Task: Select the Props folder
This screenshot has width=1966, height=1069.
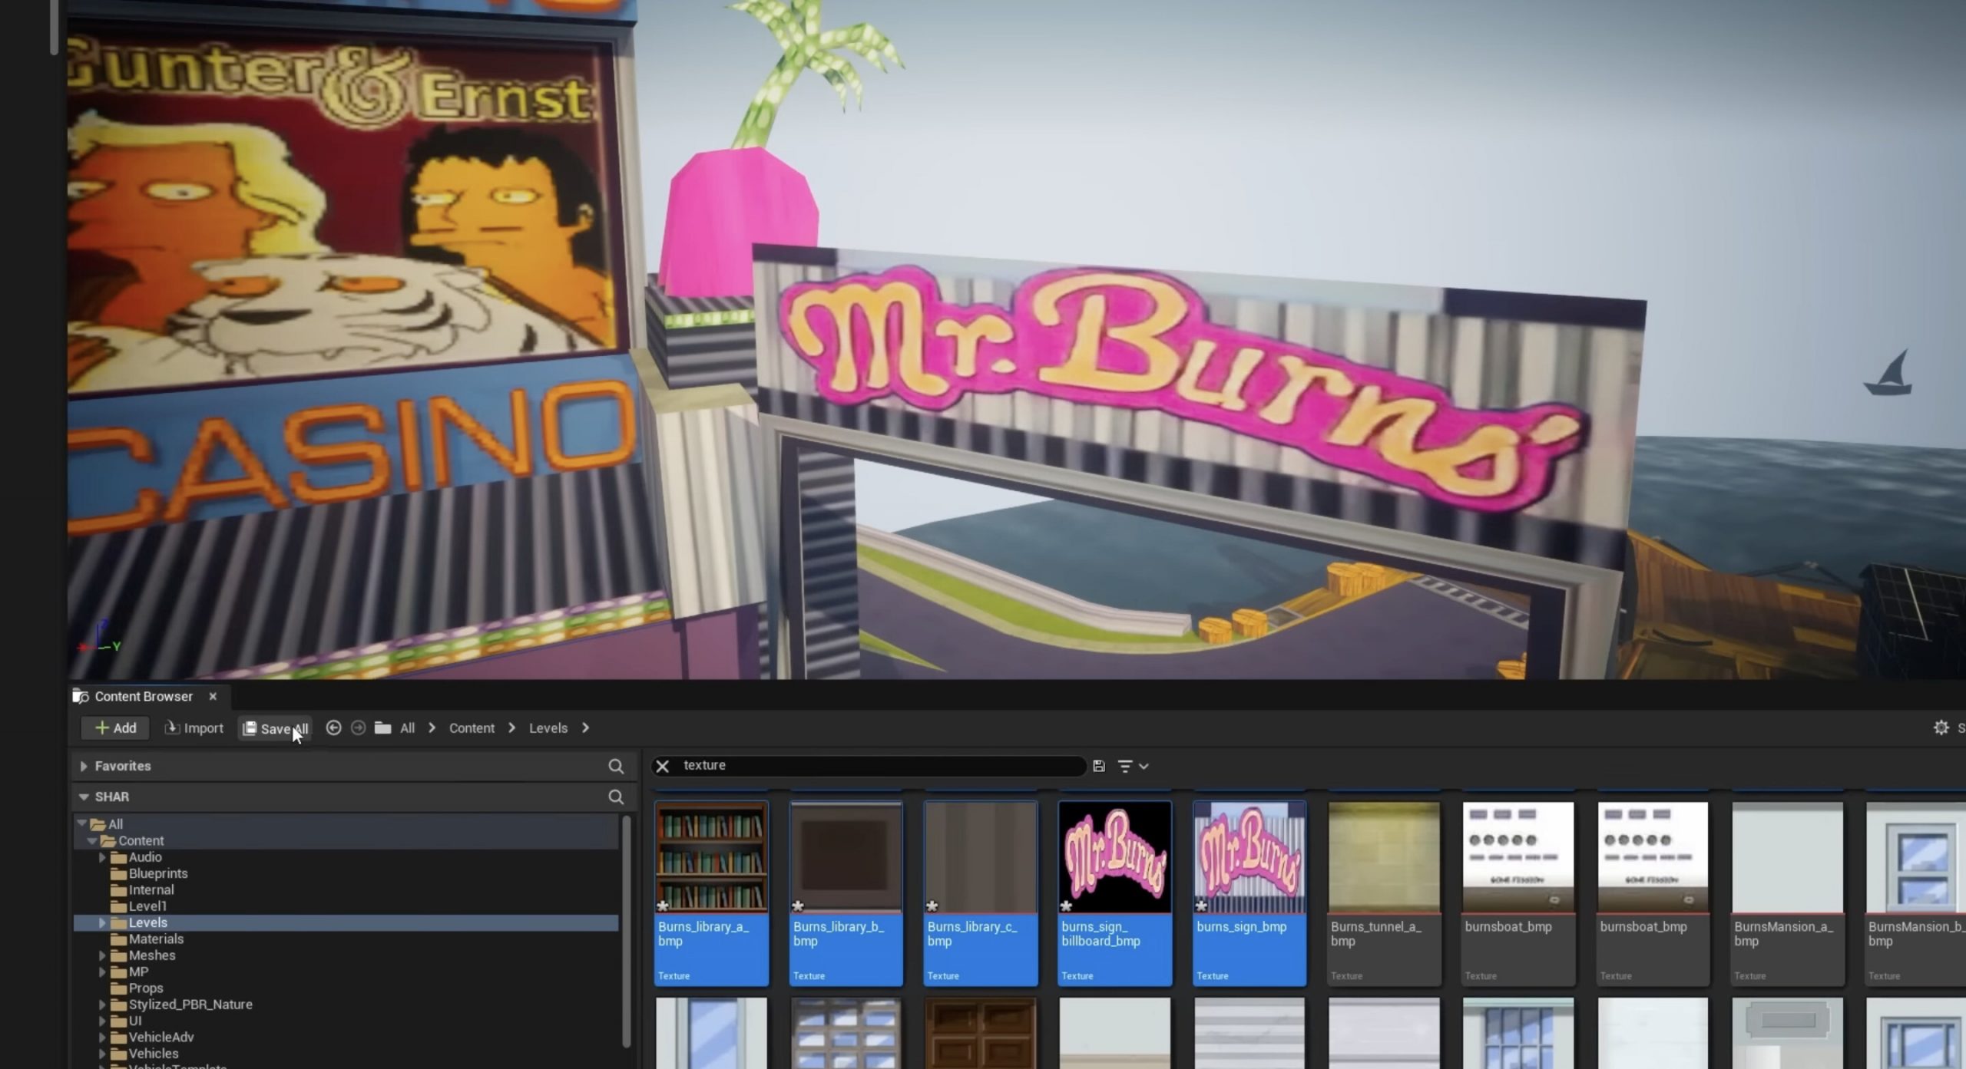Action: tap(146, 988)
